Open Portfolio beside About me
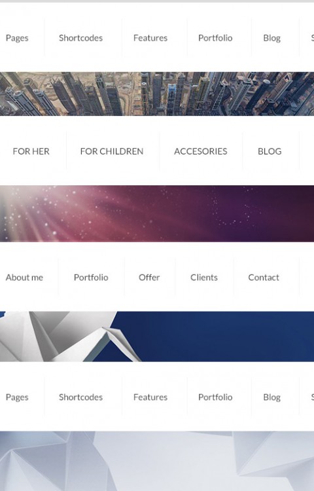Image resolution: width=314 pixels, height=491 pixels. (x=91, y=278)
